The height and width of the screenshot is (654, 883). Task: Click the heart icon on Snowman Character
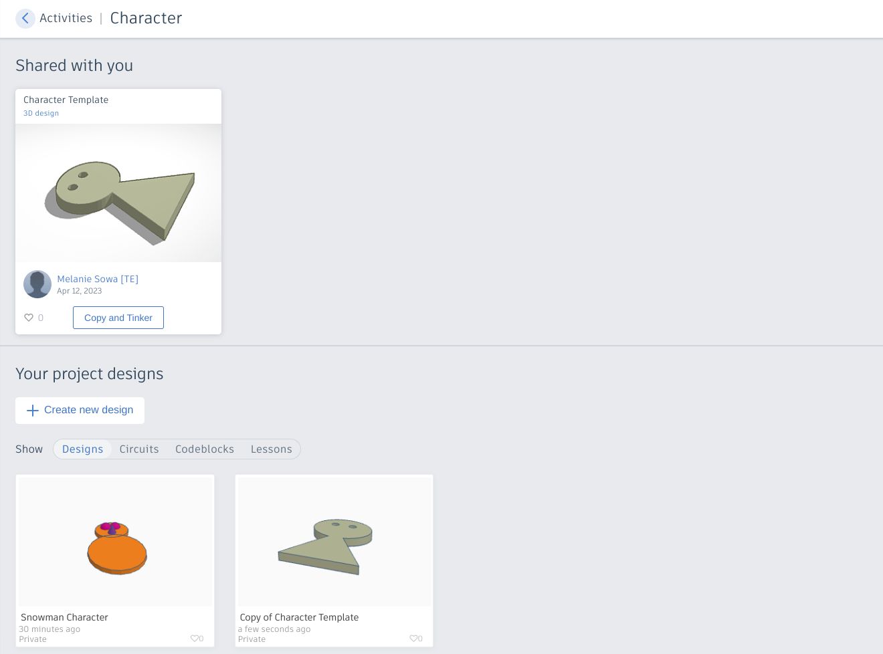click(x=193, y=639)
